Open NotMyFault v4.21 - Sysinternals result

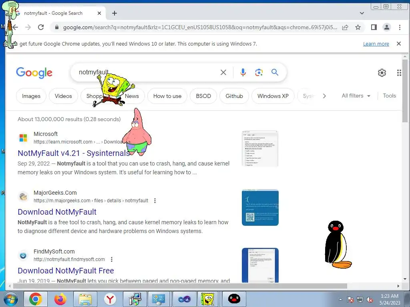pyautogui.click(x=74, y=153)
